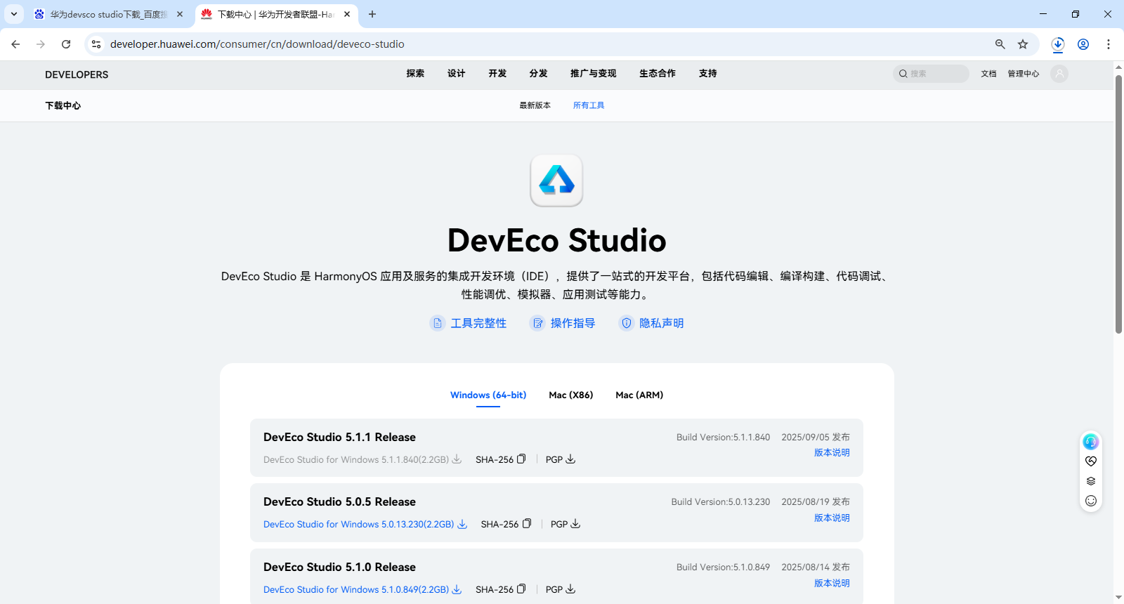Click the zoom magnifier icon in address bar
The height and width of the screenshot is (604, 1124).
coord(1000,44)
